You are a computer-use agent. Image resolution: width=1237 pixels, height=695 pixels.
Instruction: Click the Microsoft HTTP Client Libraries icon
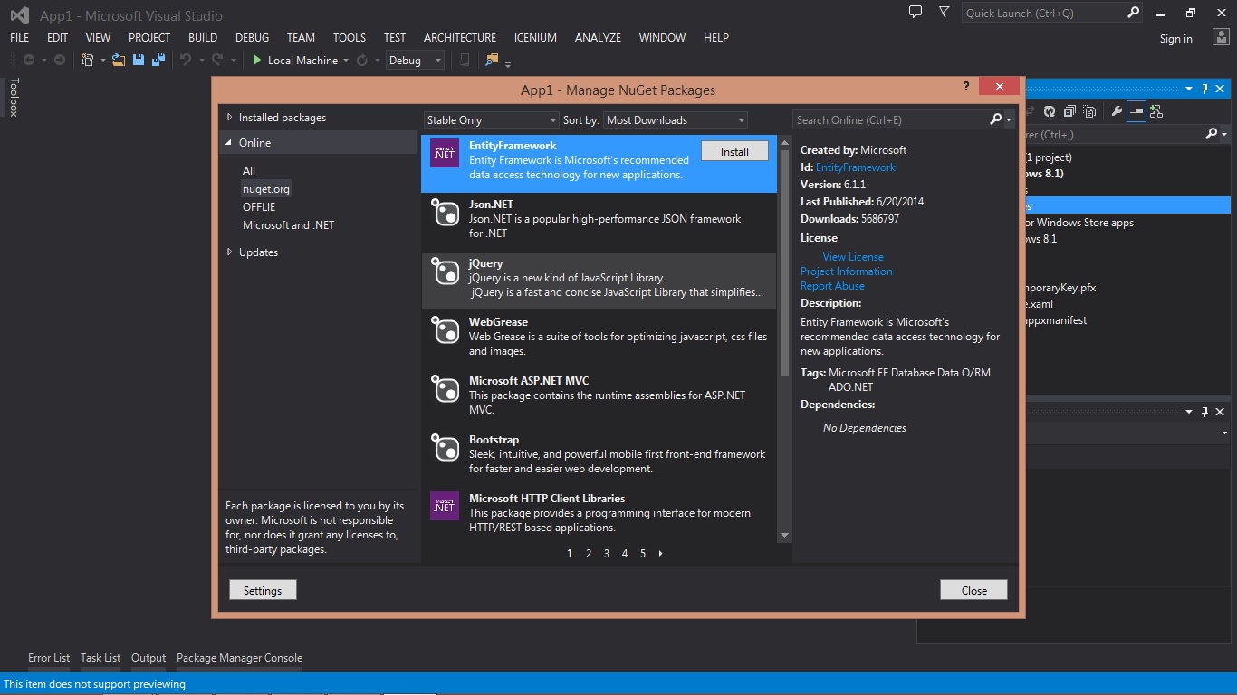point(445,506)
